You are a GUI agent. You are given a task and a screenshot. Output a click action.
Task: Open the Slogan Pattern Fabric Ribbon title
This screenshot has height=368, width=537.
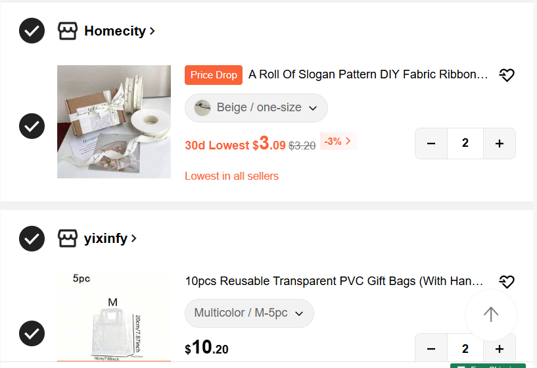(368, 74)
